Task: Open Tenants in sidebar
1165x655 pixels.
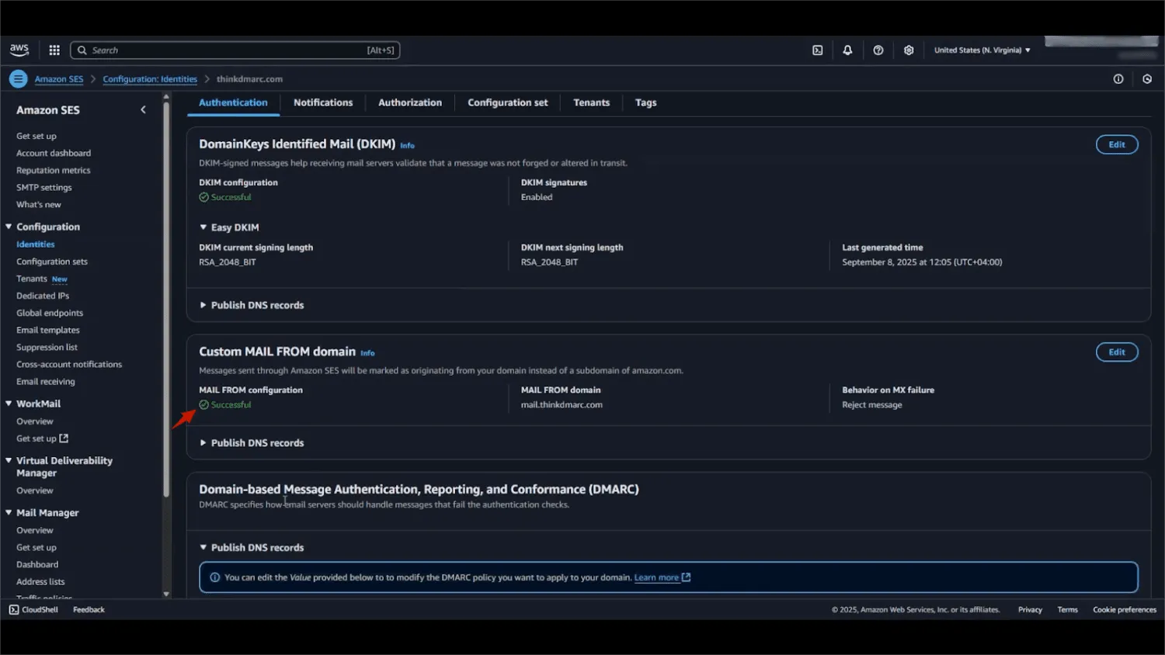Action: [x=32, y=279]
